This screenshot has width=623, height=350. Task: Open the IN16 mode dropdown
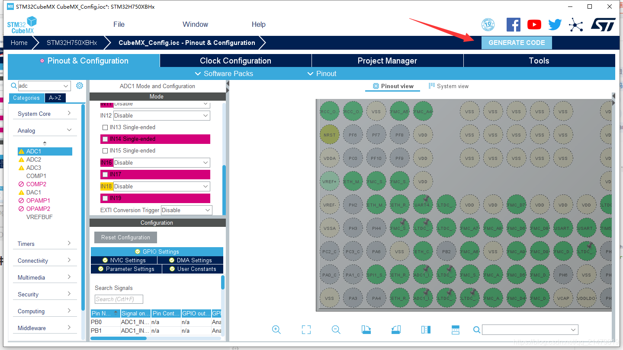pyautogui.click(x=161, y=163)
